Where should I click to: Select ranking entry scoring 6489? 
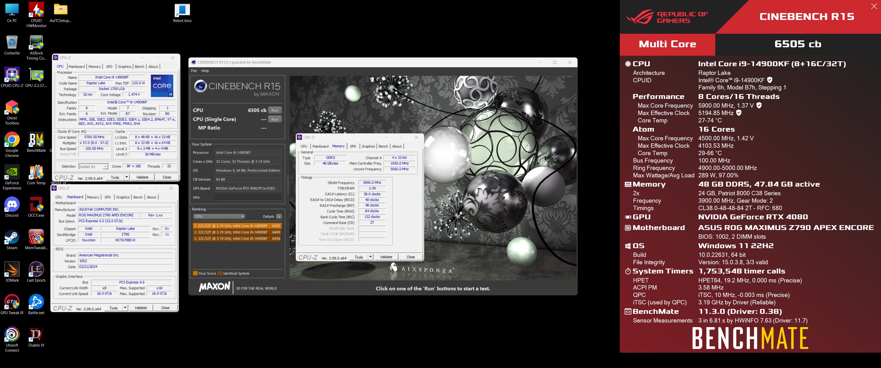click(x=237, y=232)
